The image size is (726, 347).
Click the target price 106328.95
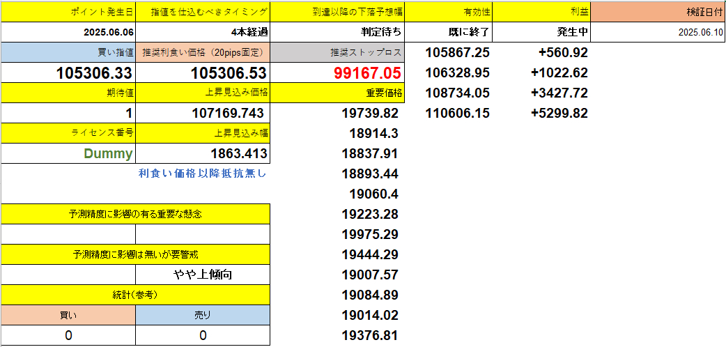458,72
